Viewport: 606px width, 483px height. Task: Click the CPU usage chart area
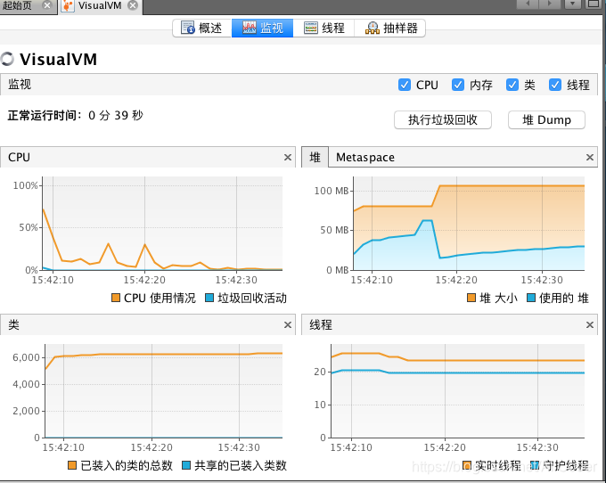162,224
